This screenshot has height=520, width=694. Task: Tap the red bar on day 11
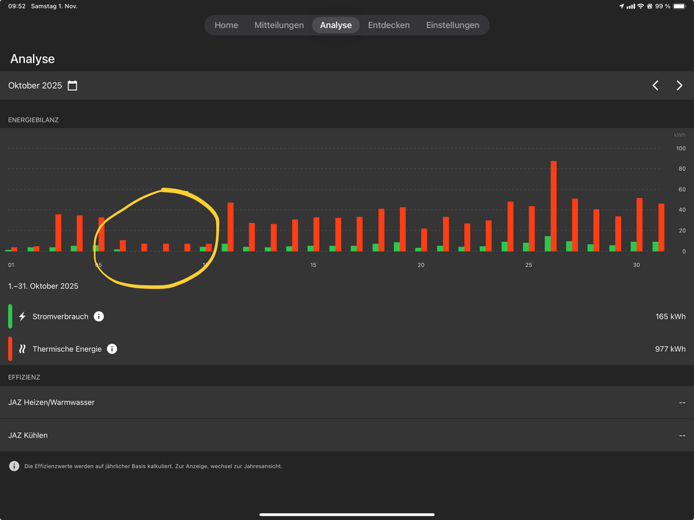[230, 227]
